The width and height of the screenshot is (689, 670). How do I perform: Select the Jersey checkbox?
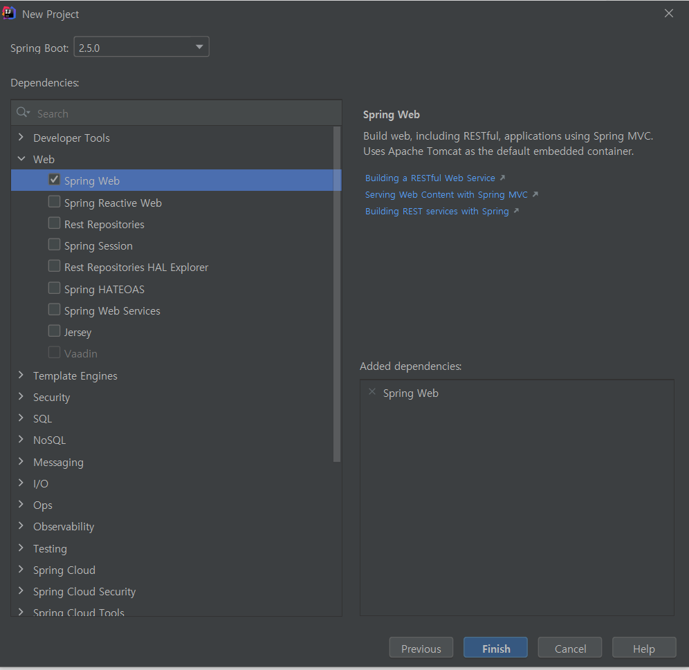(x=54, y=331)
